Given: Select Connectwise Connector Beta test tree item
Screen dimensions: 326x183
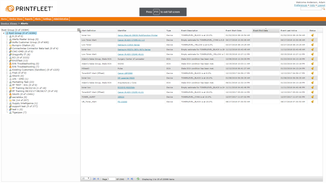Looking at the screenshot, I should point(35,48).
